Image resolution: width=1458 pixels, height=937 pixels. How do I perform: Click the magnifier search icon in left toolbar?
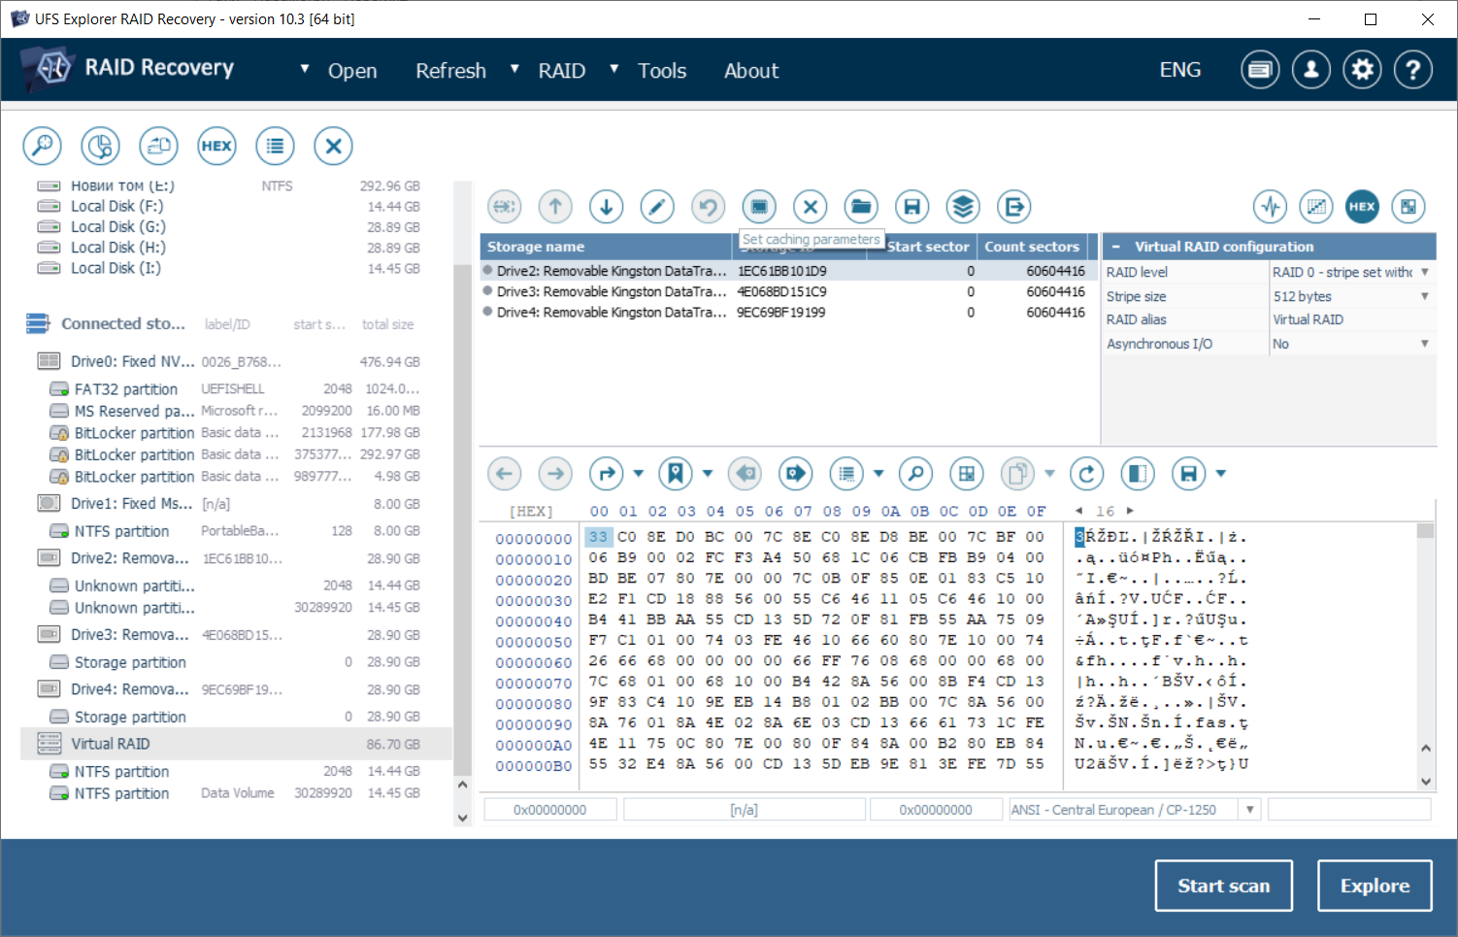[42, 147]
